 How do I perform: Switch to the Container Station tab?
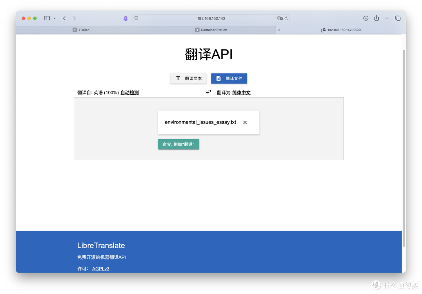click(x=211, y=30)
